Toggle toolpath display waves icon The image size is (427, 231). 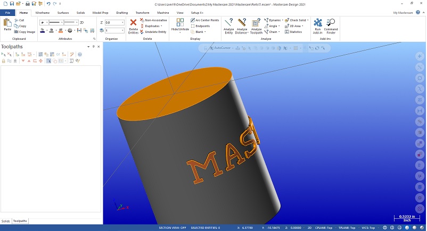[9, 61]
